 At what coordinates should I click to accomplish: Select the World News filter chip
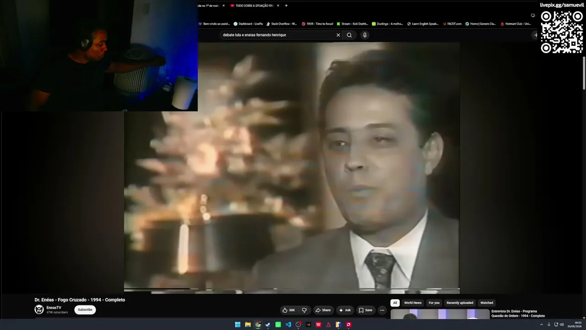tap(413, 303)
